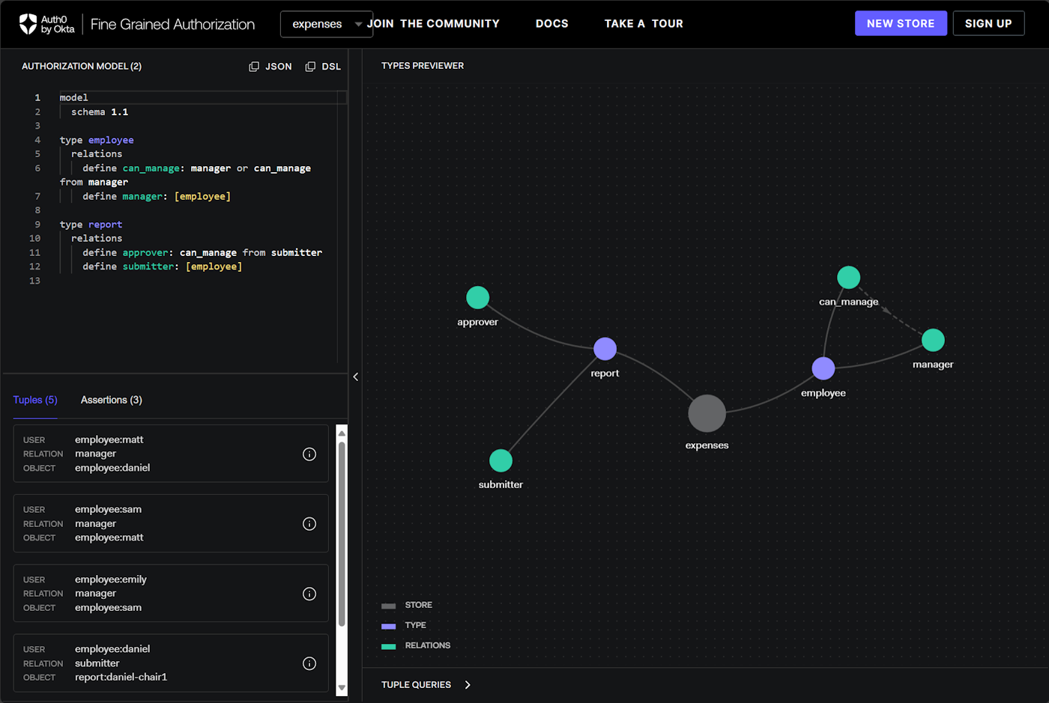The image size is (1049, 703).
Task: Open the Docs link
Action: tap(551, 23)
